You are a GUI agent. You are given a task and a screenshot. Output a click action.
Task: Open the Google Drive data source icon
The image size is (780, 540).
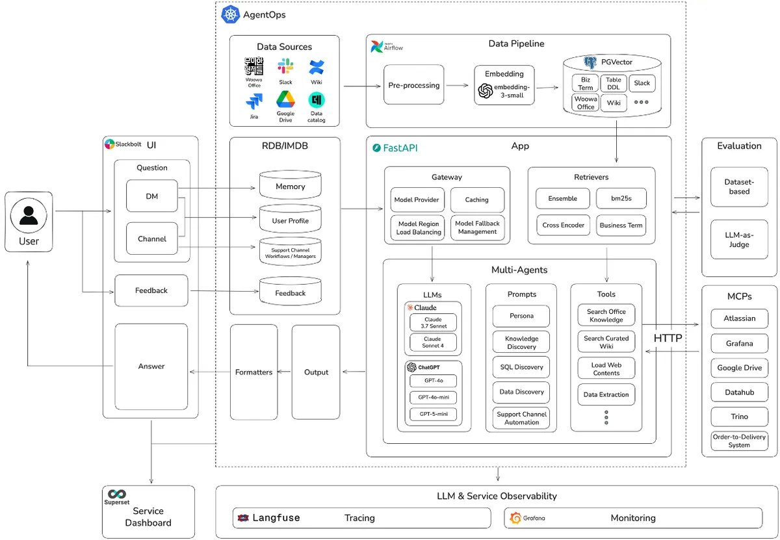[x=285, y=99]
